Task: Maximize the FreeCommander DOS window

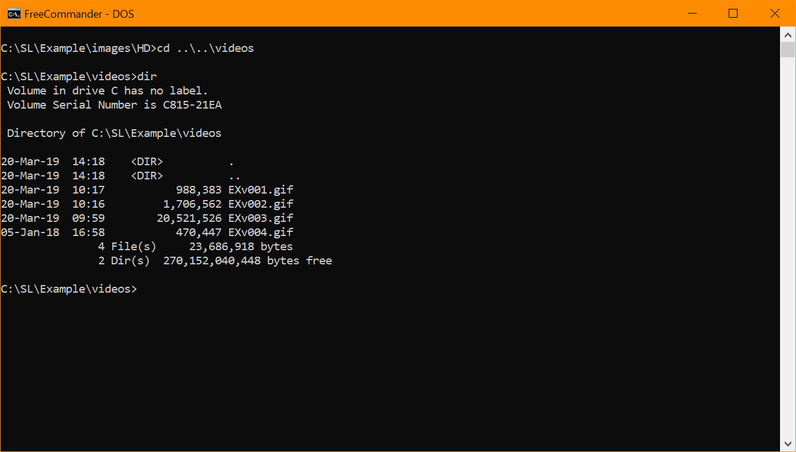Action: click(x=733, y=14)
